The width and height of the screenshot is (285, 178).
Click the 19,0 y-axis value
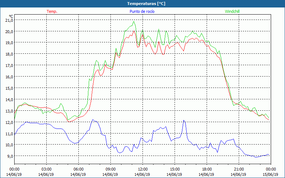[x=9, y=43]
